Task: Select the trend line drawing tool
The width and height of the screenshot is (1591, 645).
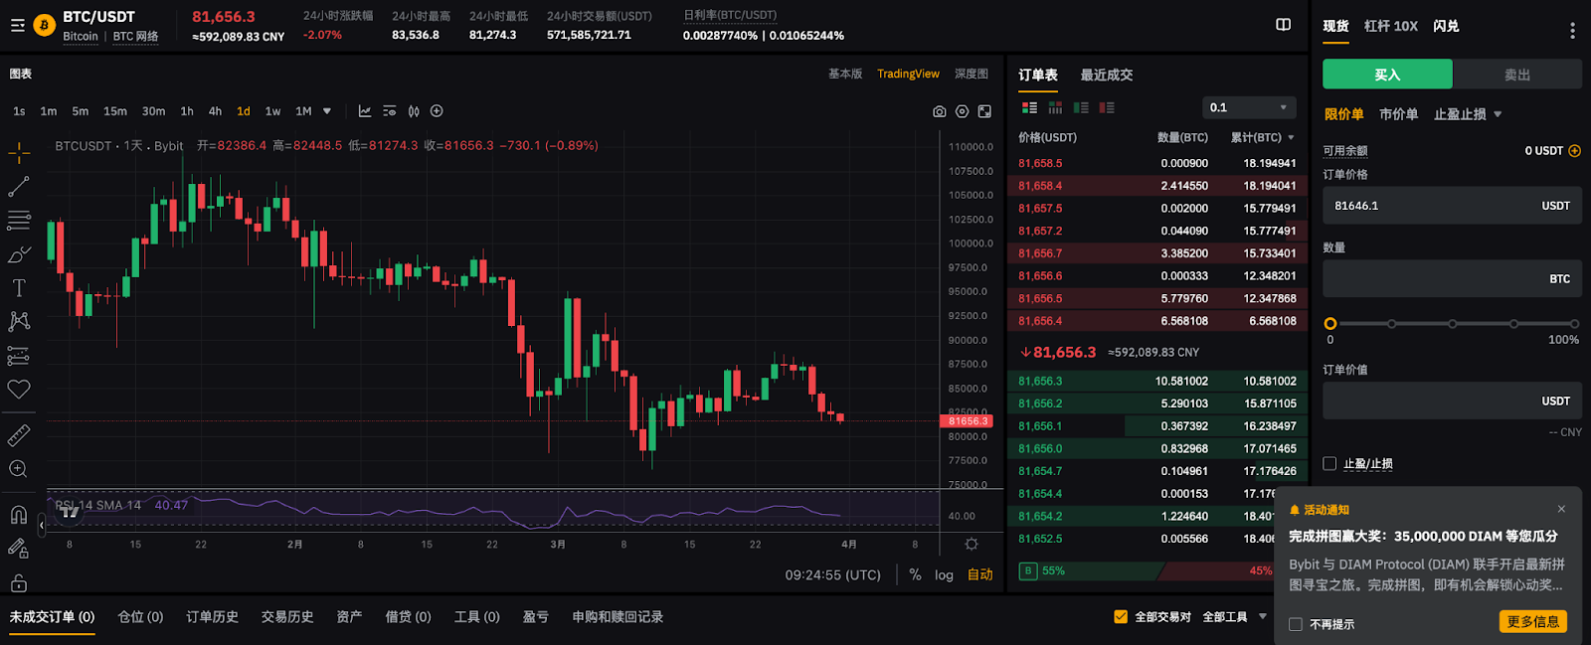Action: 19,187
